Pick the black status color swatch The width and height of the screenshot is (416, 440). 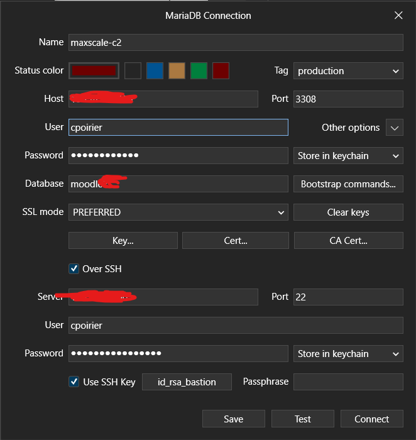(x=133, y=70)
